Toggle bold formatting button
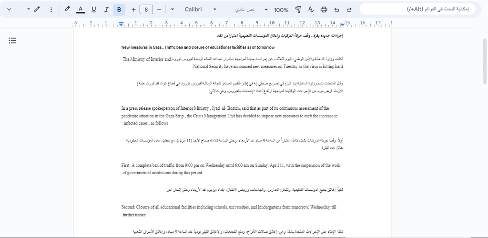The height and width of the screenshot is (238, 488). 119,10
